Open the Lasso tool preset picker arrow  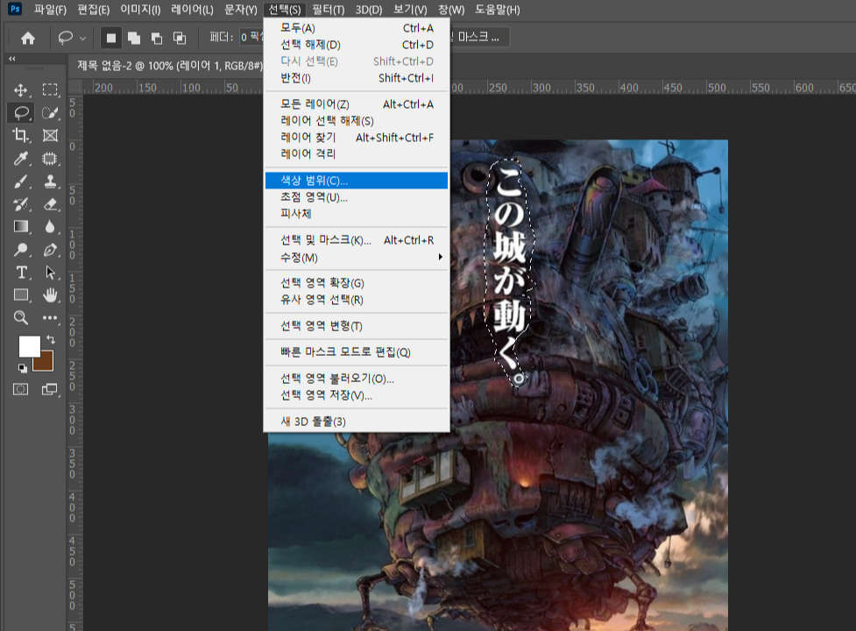[83, 39]
